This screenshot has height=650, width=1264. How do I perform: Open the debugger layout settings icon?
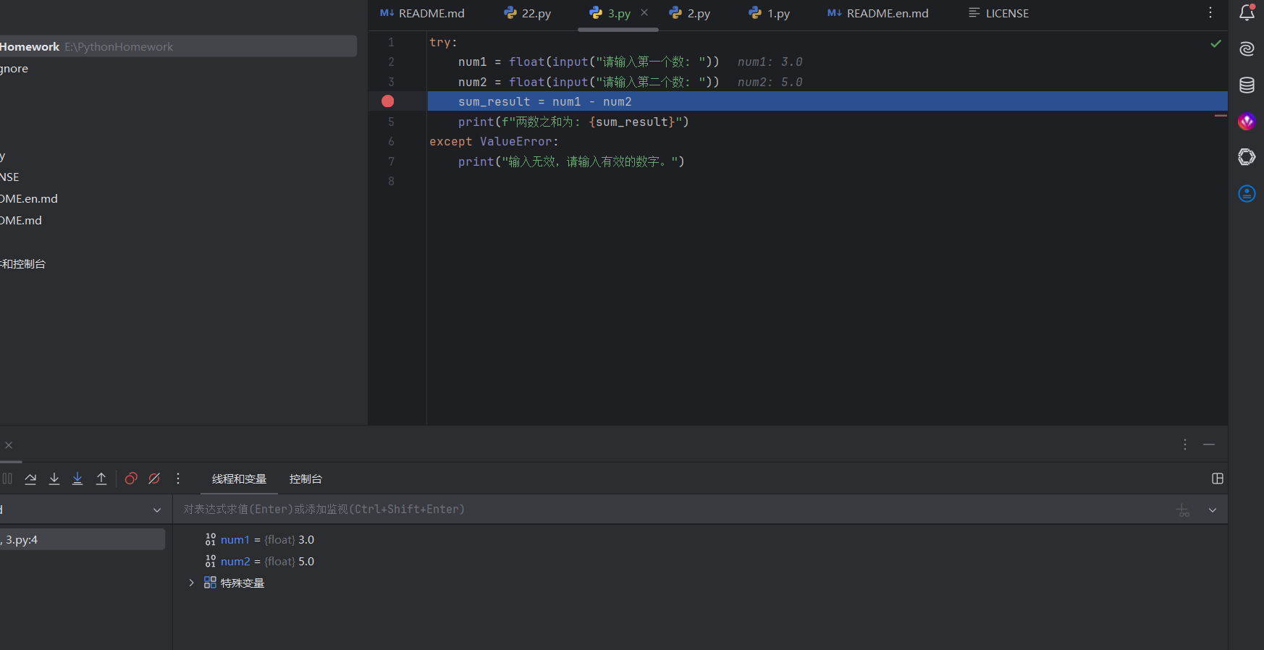(1218, 479)
